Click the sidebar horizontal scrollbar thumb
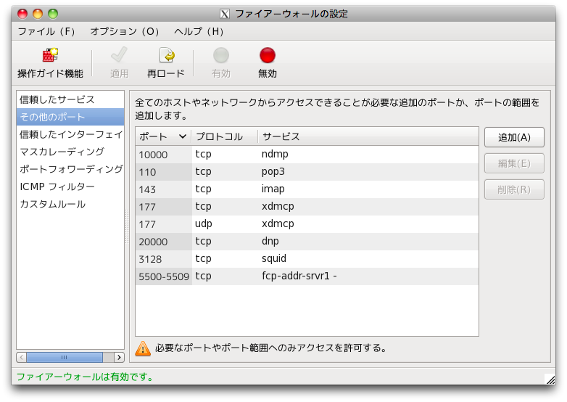Viewport: 567px width, 402px height. pos(63,357)
